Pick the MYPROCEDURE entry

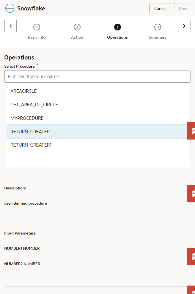coord(27,118)
